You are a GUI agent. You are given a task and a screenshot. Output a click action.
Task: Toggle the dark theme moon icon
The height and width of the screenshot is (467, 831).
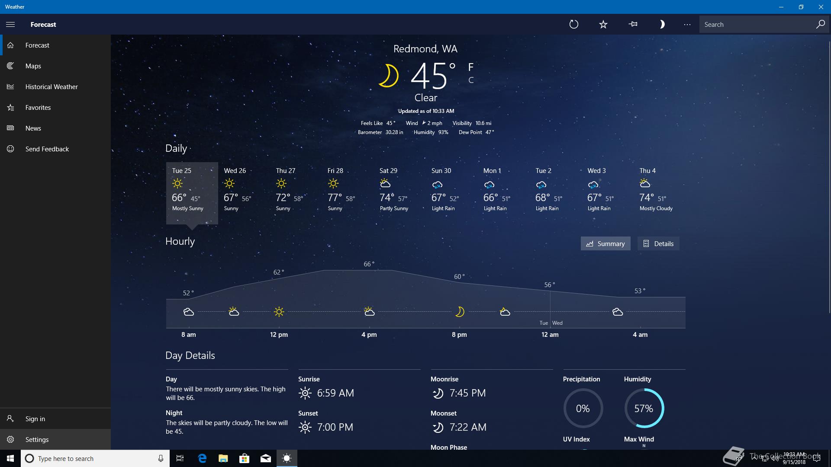[x=662, y=24]
